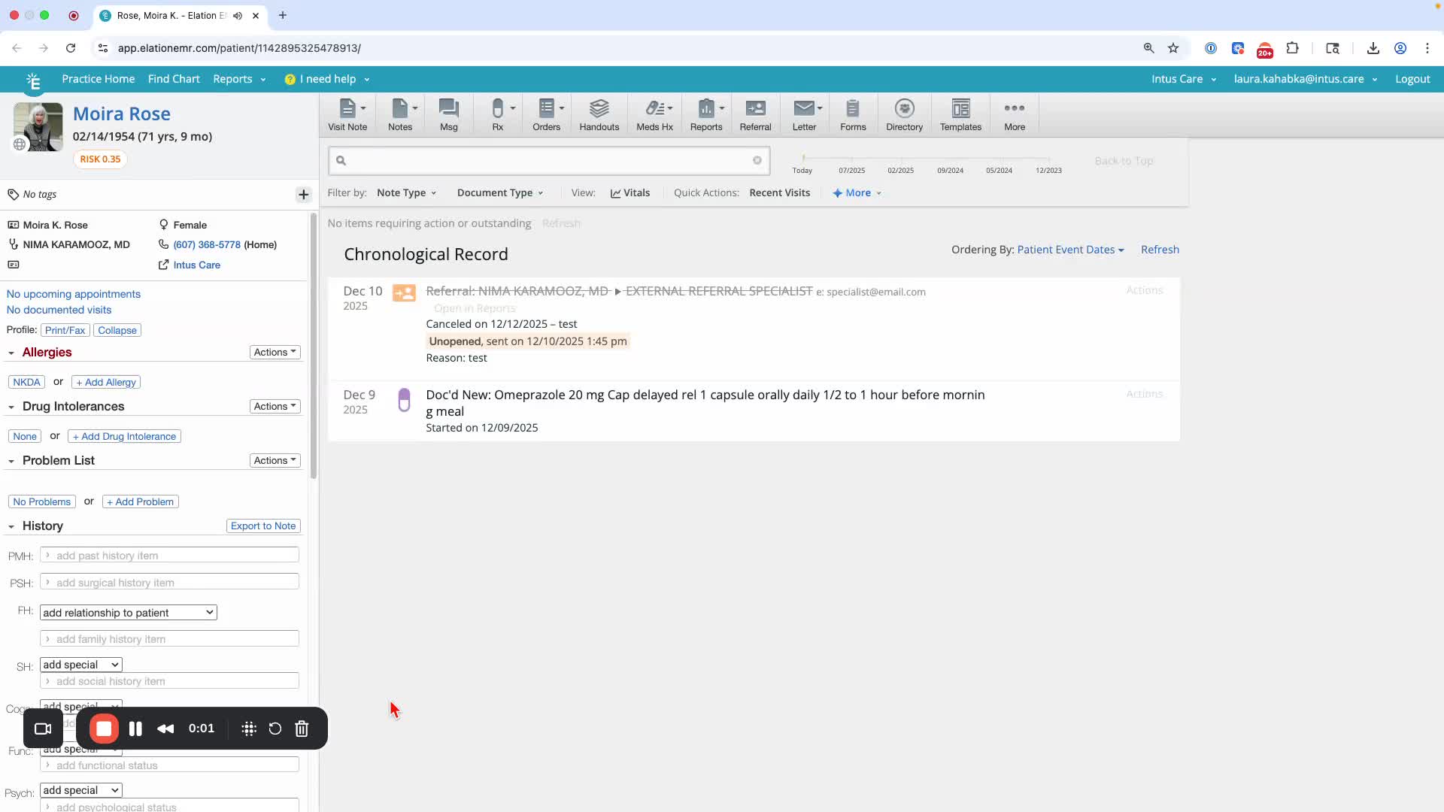1444x812 pixels.
Task: Click the Add Allergy button
Action: click(x=106, y=382)
